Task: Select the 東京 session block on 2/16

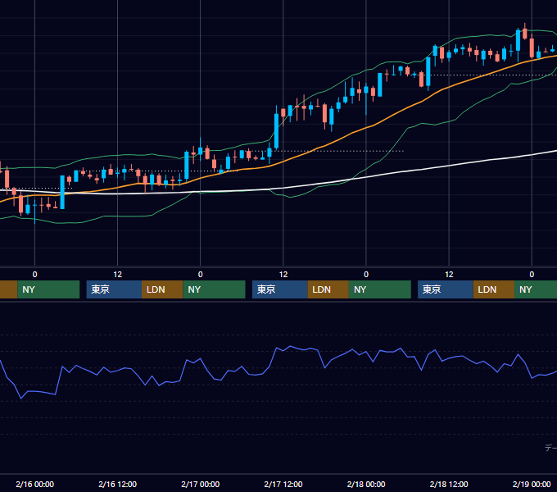Action: (x=114, y=289)
